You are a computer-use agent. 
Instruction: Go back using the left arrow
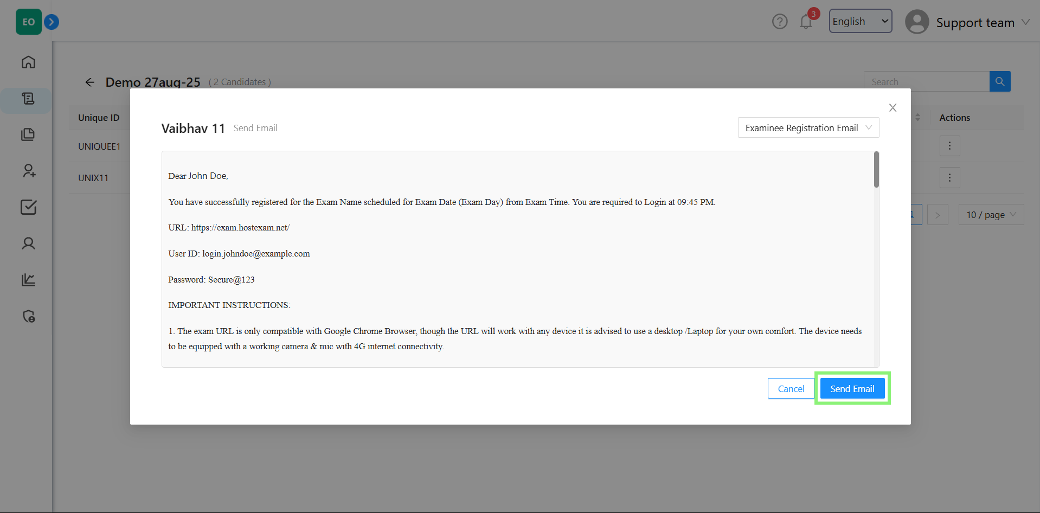90,82
